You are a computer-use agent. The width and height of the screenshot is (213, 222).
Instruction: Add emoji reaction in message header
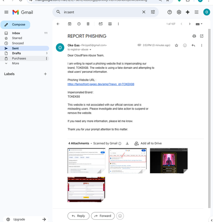(x=185, y=45)
